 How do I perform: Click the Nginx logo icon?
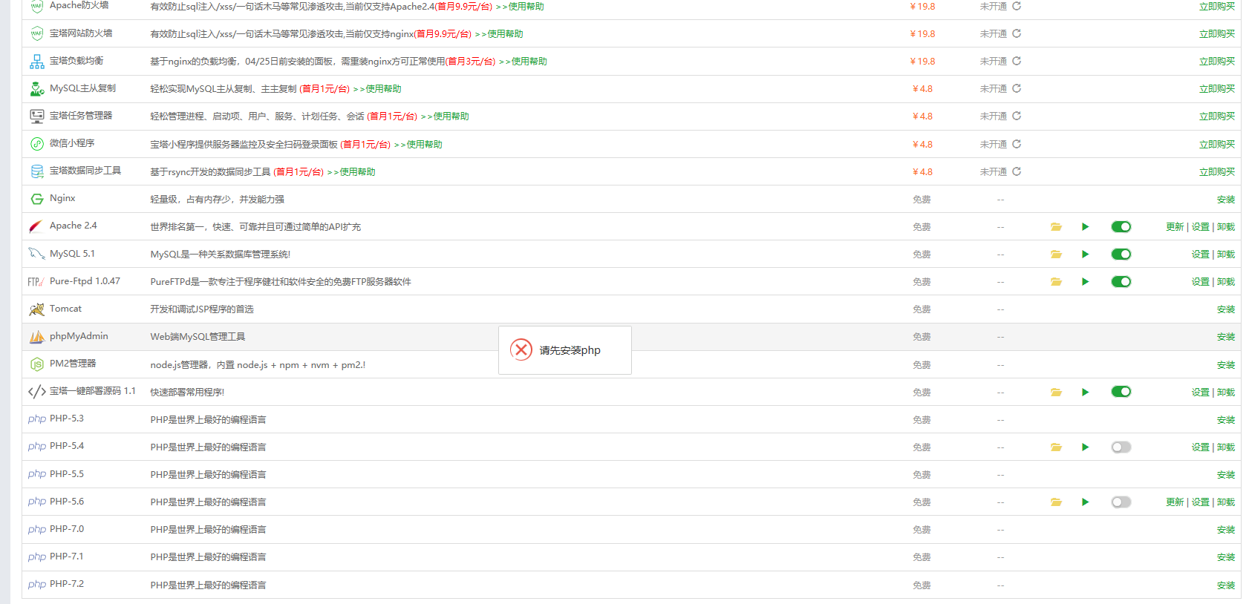coord(37,199)
